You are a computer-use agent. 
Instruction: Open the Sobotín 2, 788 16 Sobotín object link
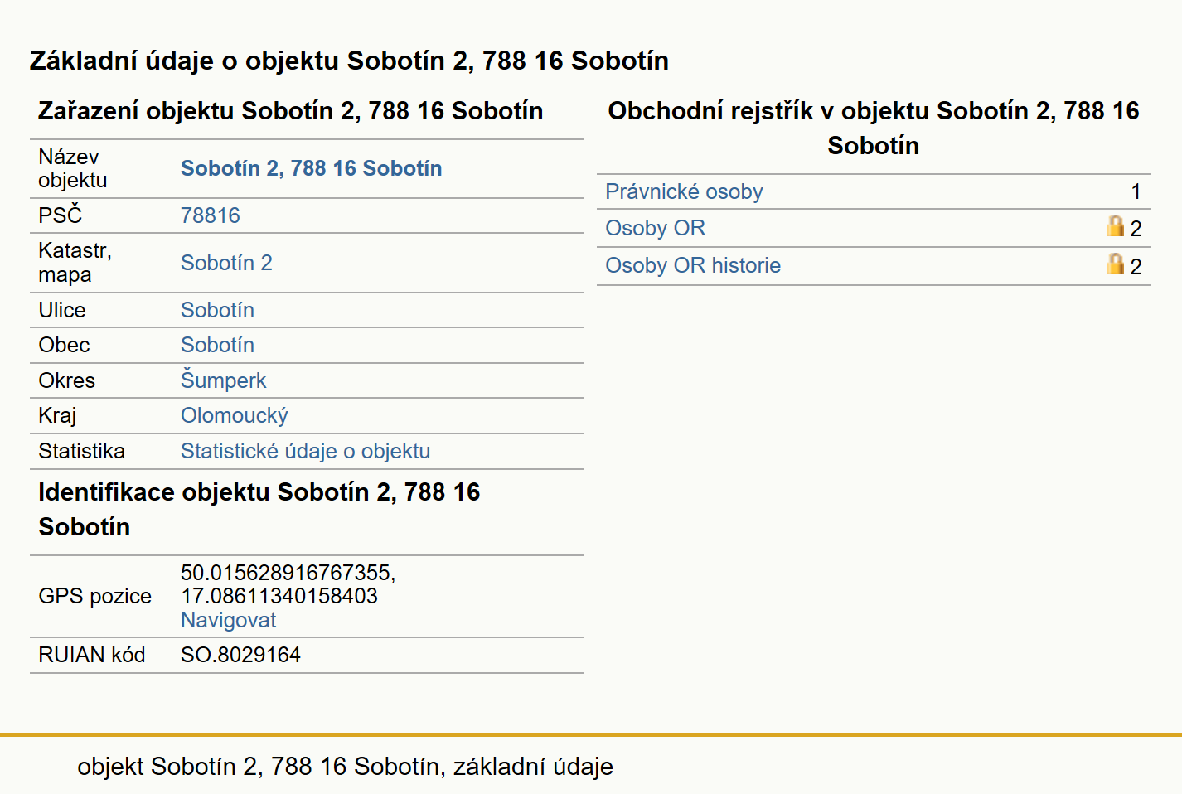point(311,168)
